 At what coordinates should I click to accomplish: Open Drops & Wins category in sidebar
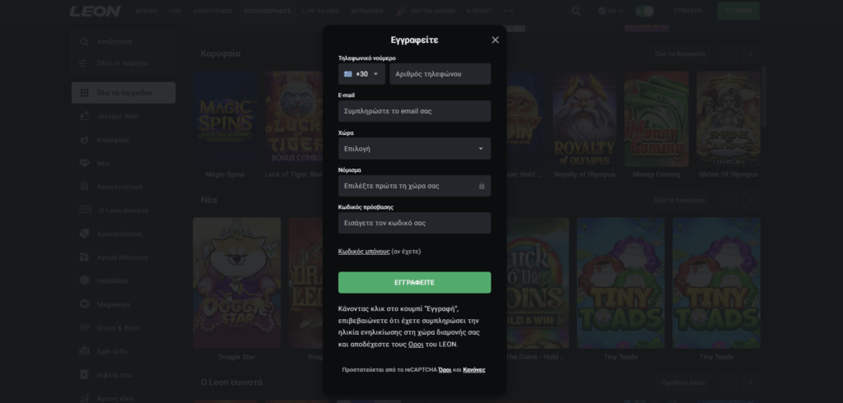pos(123,328)
